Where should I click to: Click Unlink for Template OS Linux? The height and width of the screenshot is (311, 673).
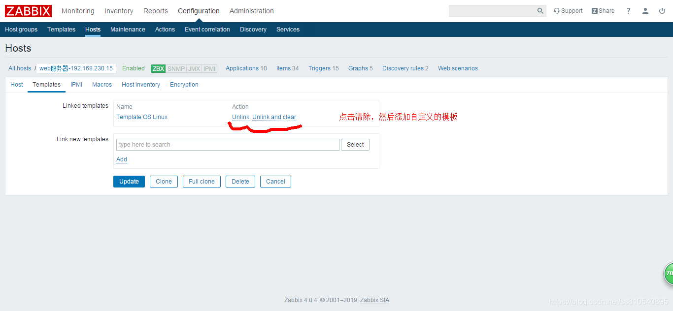point(240,117)
